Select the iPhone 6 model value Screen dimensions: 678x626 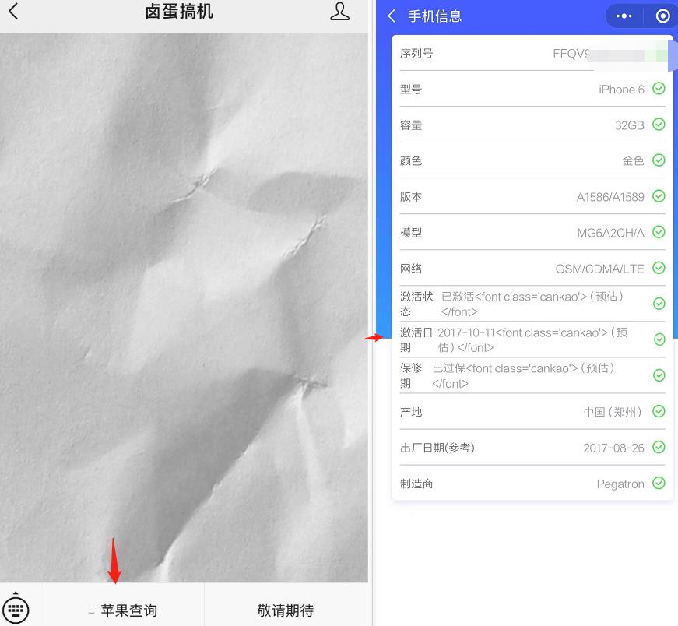(621, 90)
